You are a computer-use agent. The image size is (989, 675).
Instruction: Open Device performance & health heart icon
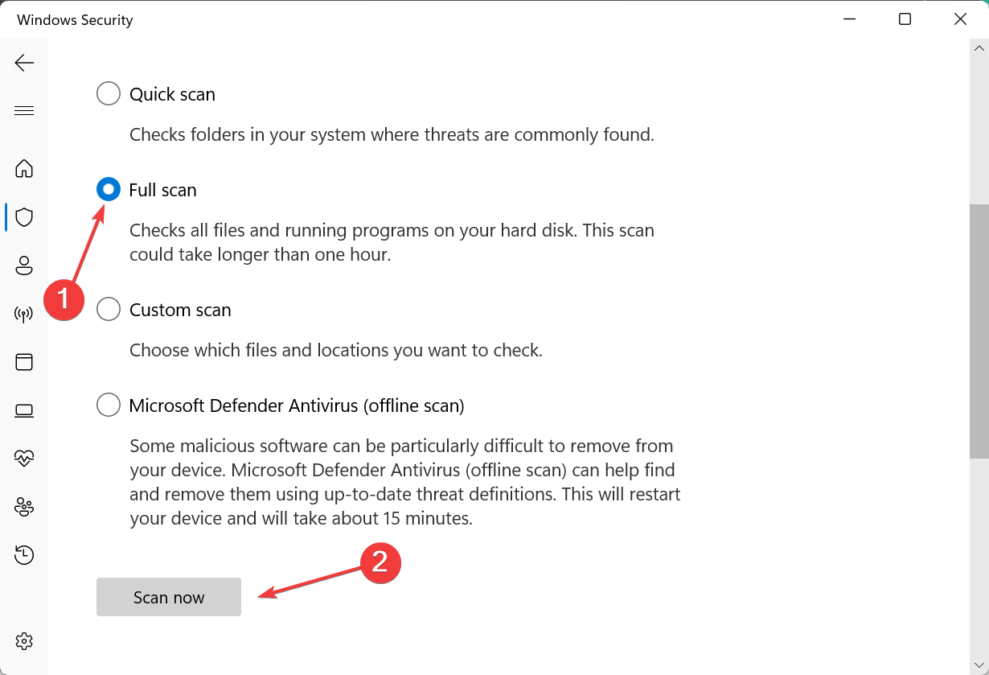coord(24,459)
